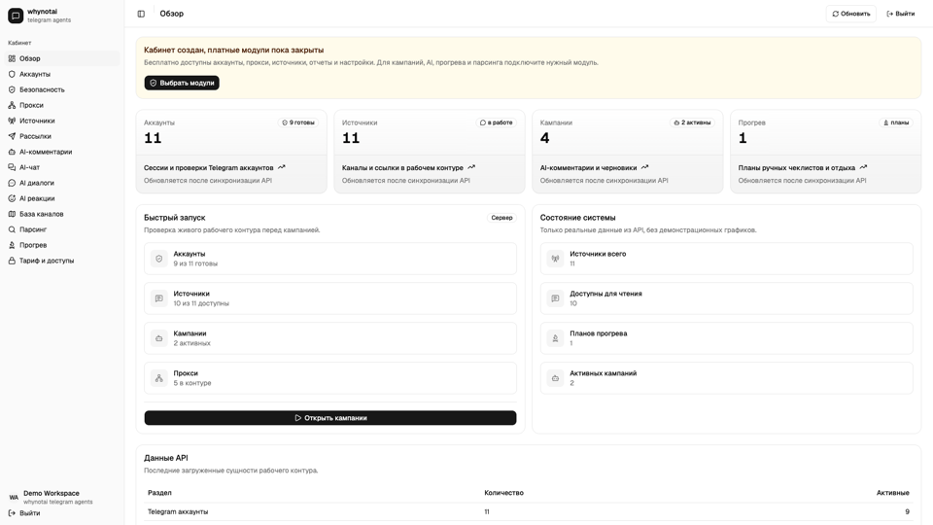Click arrow icon next to Планы ручных чеклистов
The image size is (933, 525).
[x=863, y=167]
